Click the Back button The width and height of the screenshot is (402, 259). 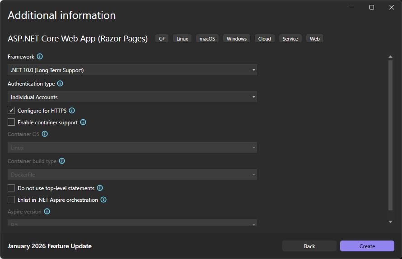coord(309,246)
